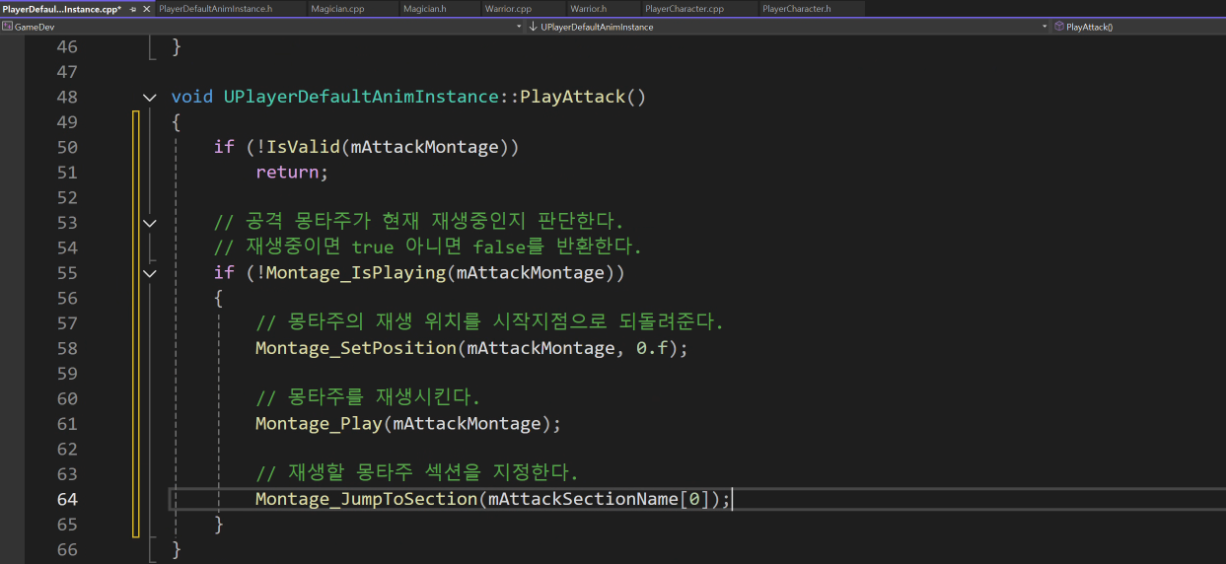This screenshot has height=564, width=1226.
Task: Click mAttackSectionName on line 64
Action: tap(584, 499)
